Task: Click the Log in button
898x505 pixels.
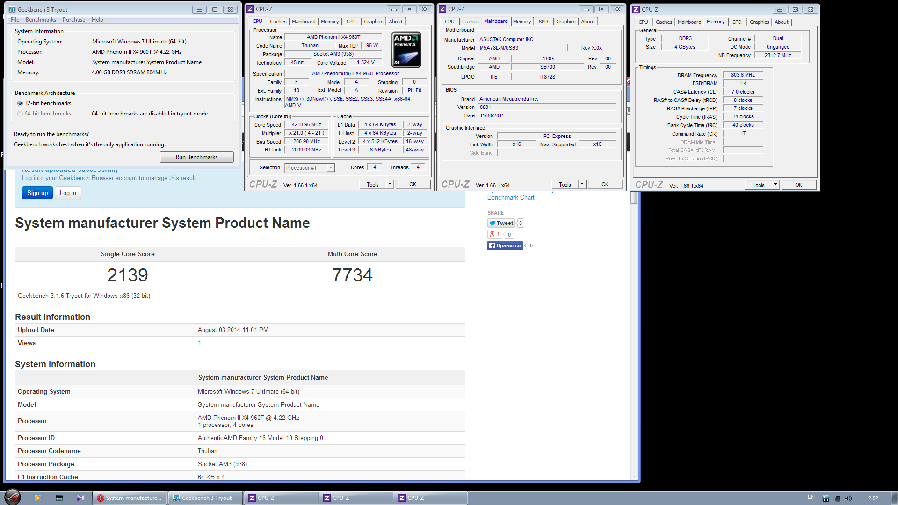Action: click(x=68, y=193)
